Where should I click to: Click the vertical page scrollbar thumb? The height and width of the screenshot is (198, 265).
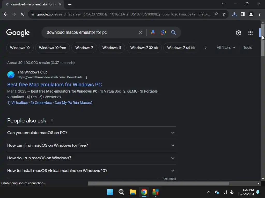pyautogui.click(x=263, y=40)
